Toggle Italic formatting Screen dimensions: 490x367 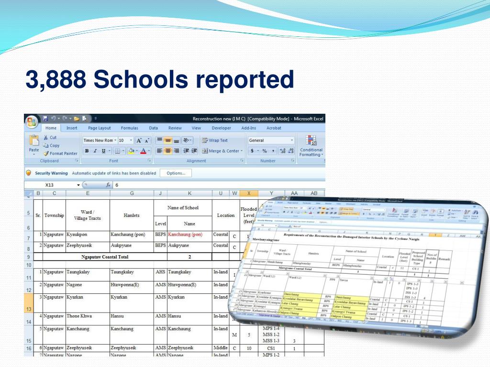point(95,151)
